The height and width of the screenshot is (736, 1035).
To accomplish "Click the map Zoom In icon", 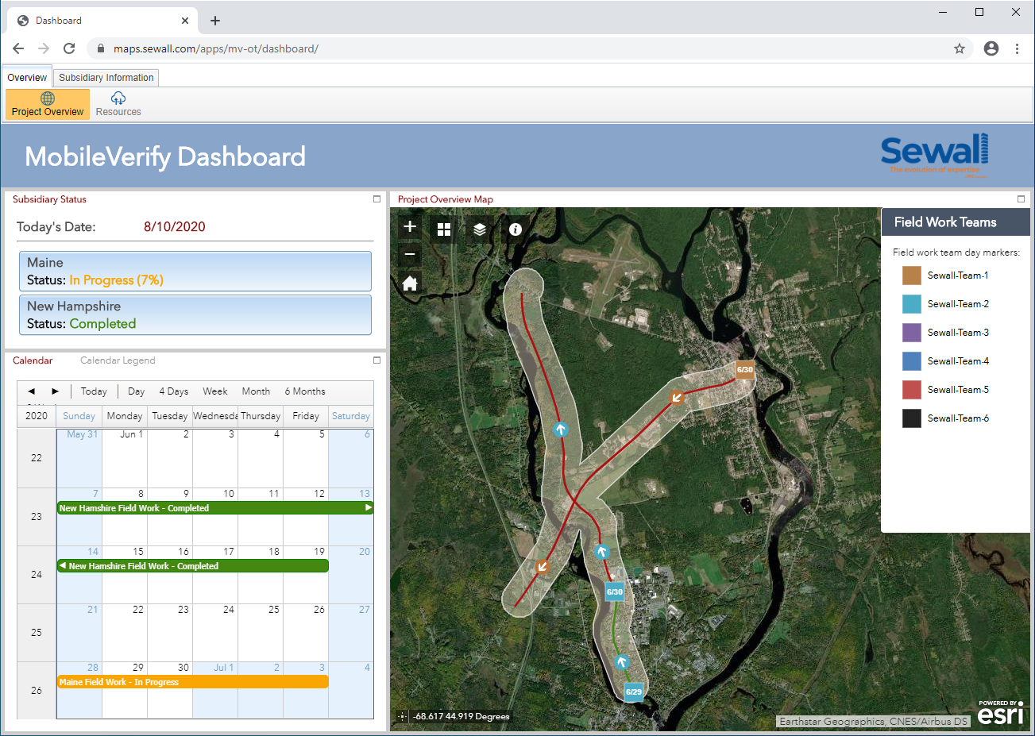I will 409,226.
